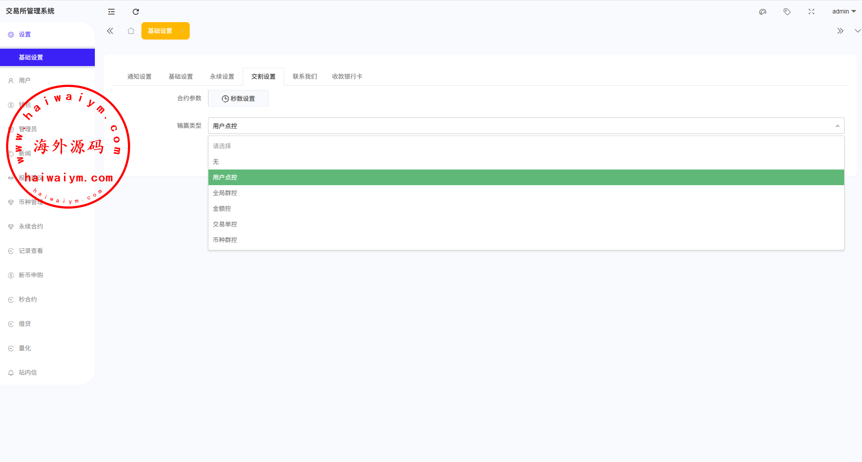The width and height of the screenshot is (862, 462).
Task: Open the admin user dropdown
Action: coord(843,11)
